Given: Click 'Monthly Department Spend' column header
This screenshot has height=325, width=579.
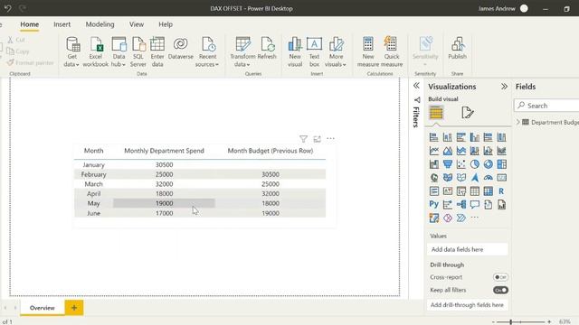Looking at the screenshot, I should tap(164, 151).
